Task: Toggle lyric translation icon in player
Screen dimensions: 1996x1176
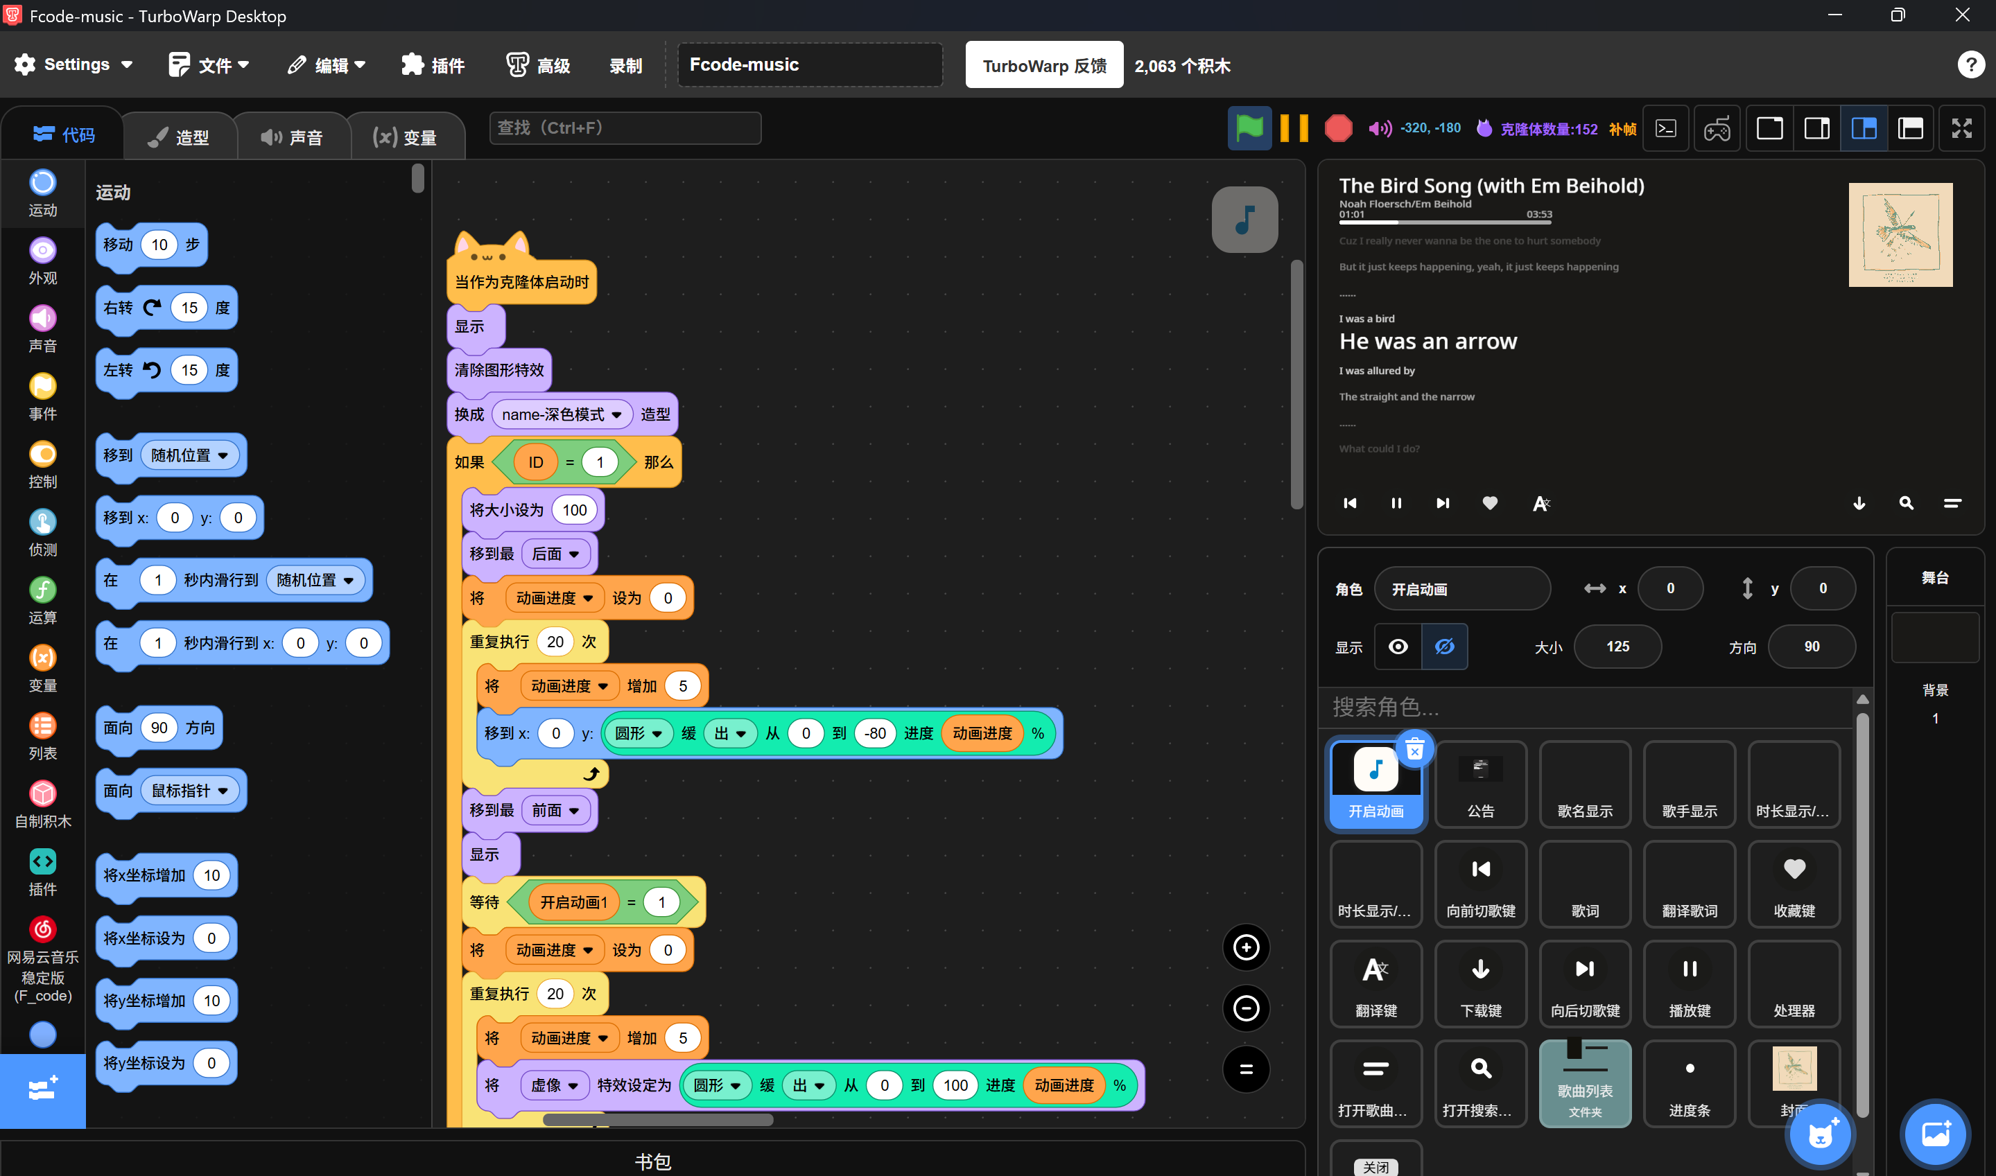Action: (x=1541, y=503)
